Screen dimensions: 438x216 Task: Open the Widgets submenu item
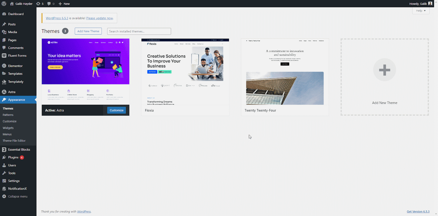tap(8, 128)
